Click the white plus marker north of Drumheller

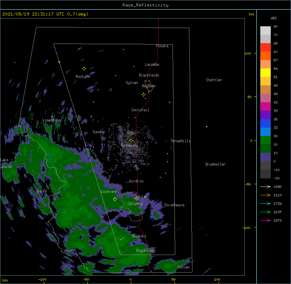(207, 126)
